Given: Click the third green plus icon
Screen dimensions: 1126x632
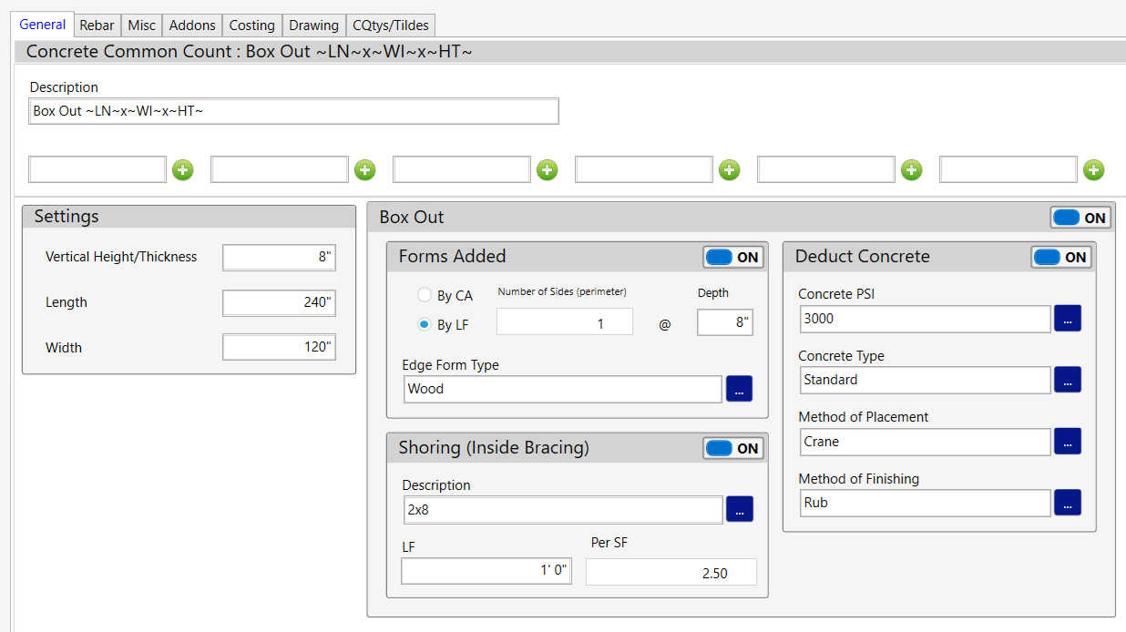Looking at the screenshot, I should tap(547, 170).
